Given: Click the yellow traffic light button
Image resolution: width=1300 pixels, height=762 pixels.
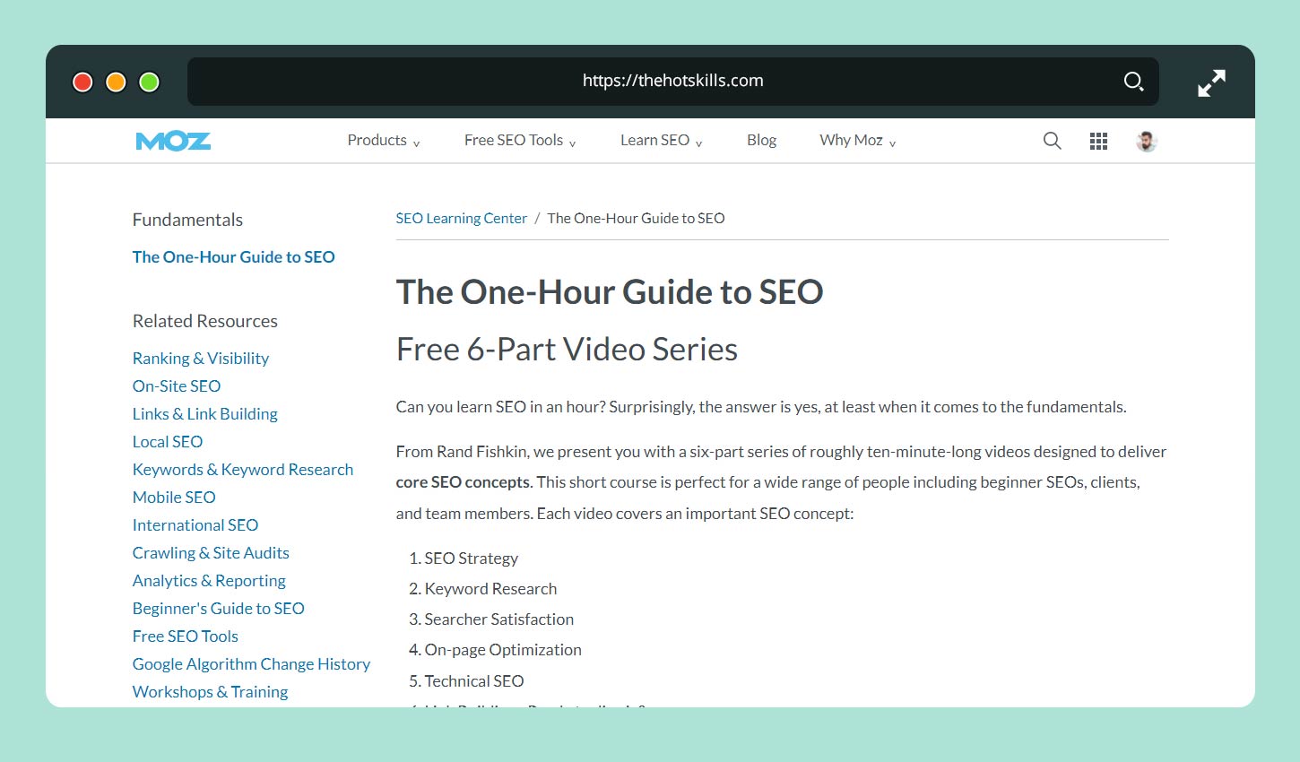Looking at the screenshot, I should tap(115, 81).
